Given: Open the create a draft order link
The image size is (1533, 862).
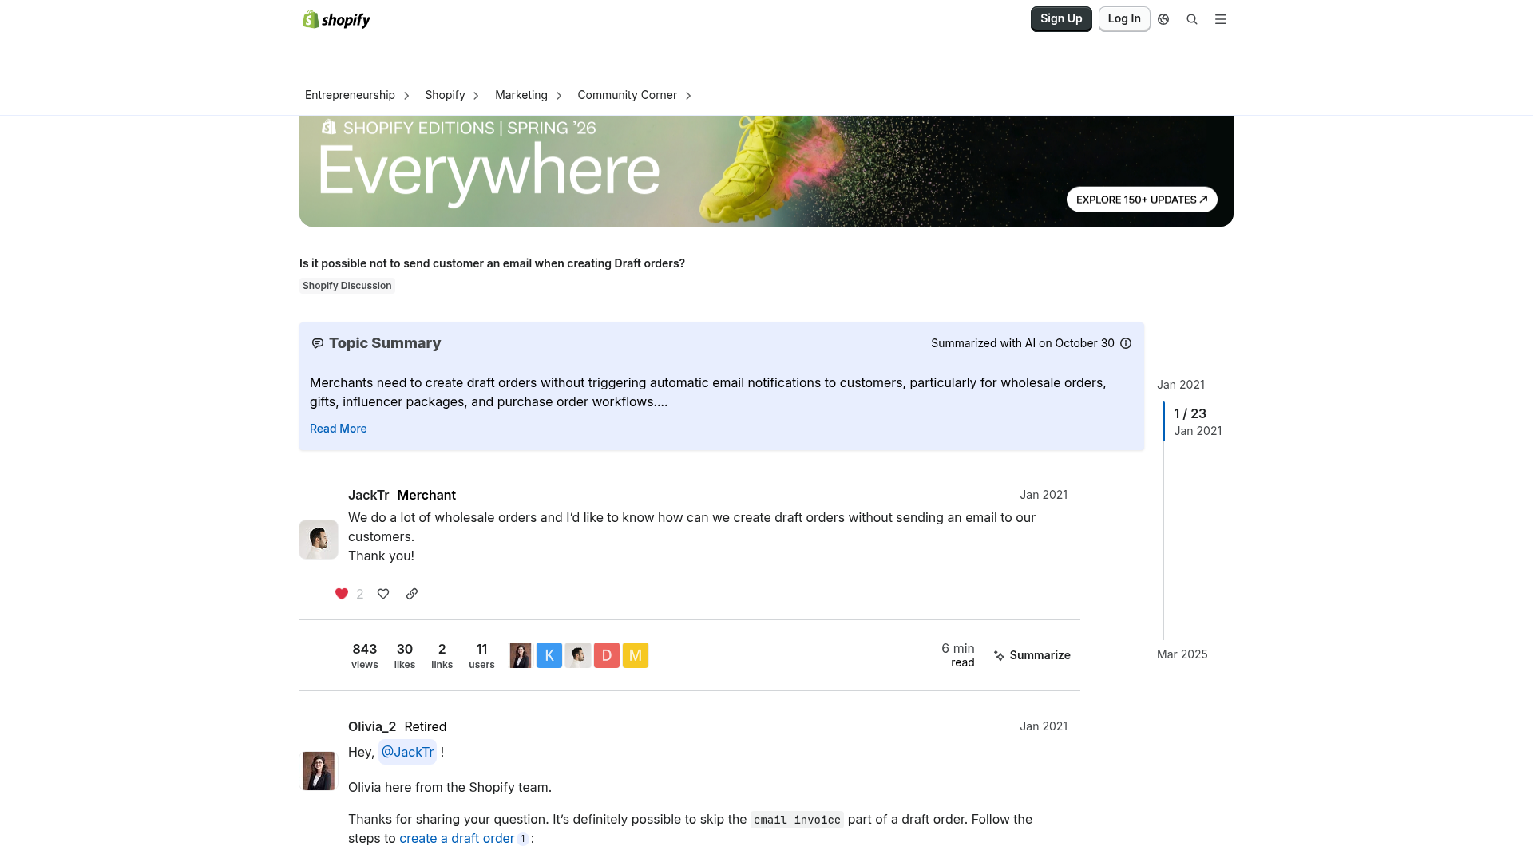Looking at the screenshot, I should coord(457,838).
